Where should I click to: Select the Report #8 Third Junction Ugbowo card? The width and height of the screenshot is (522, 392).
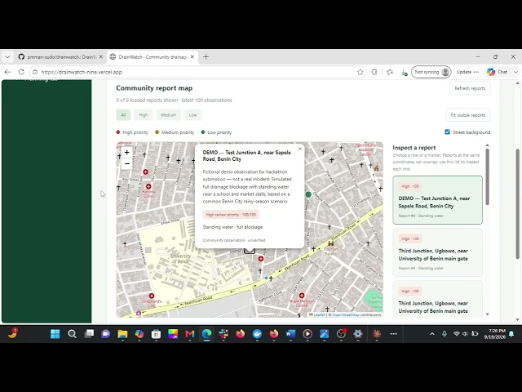(x=437, y=252)
